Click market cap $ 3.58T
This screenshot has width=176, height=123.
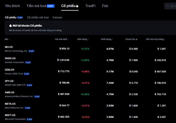(x=162, y=117)
